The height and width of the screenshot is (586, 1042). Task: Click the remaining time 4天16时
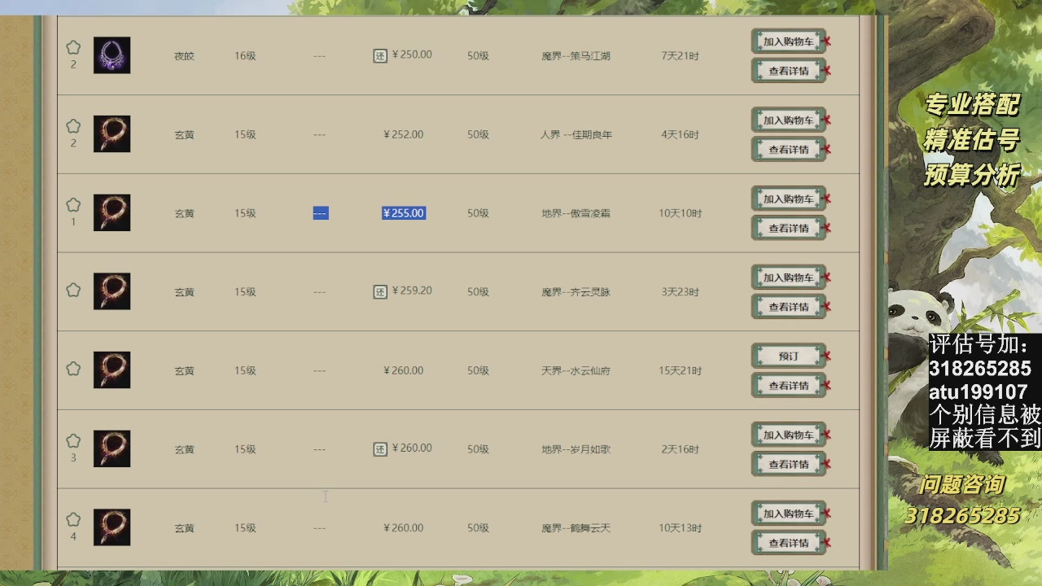pyautogui.click(x=680, y=134)
